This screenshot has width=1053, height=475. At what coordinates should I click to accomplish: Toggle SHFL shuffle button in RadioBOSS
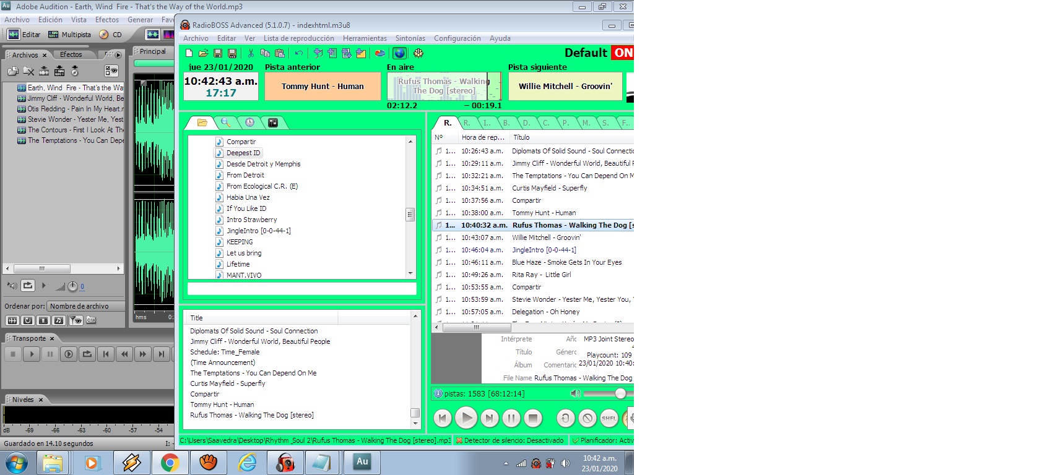609,418
